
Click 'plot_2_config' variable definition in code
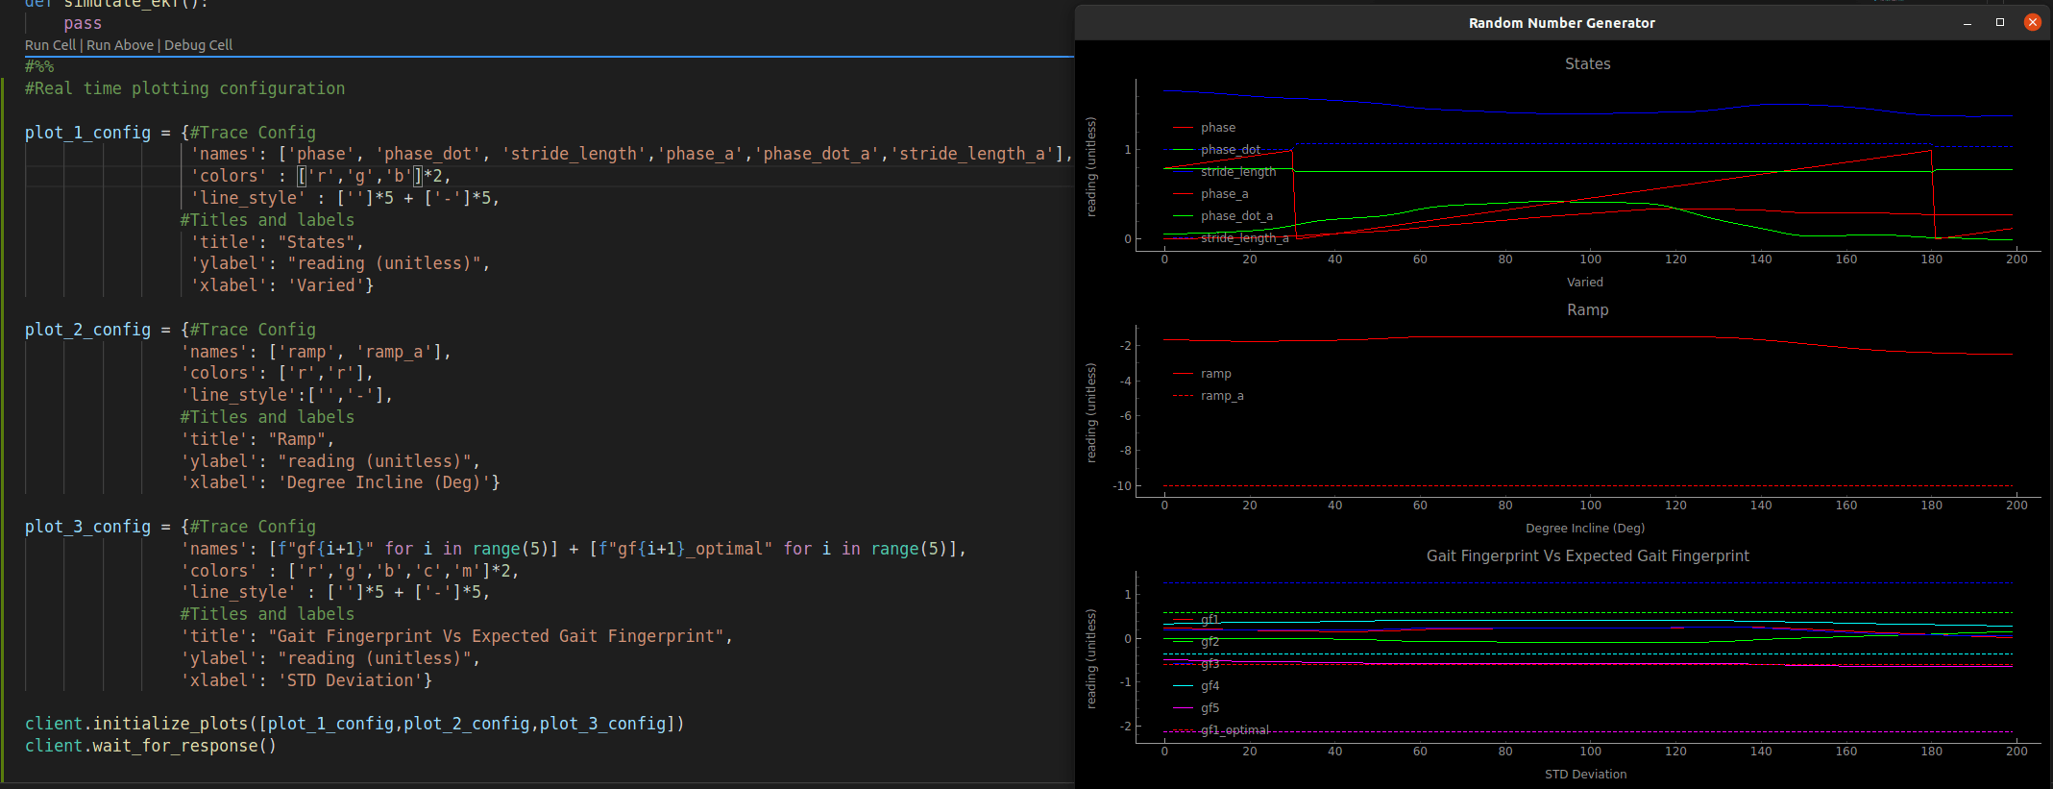pos(87,330)
